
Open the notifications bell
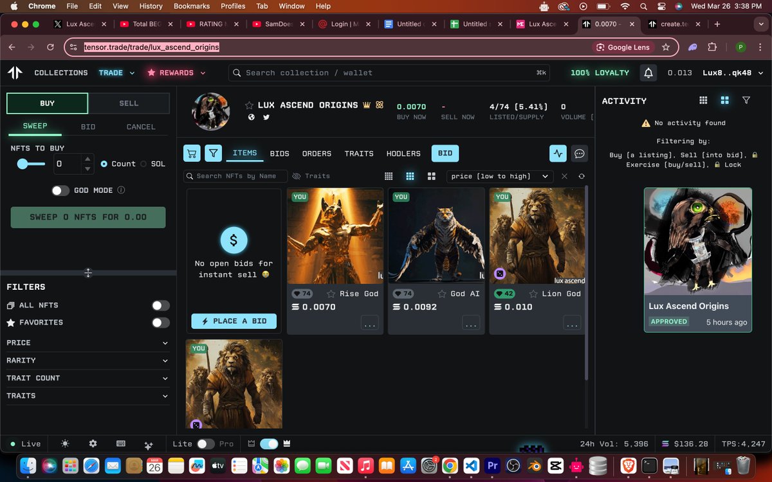[648, 73]
